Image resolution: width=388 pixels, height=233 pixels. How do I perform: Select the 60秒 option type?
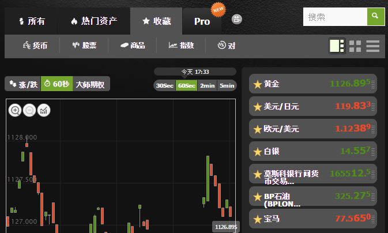(56, 84)
